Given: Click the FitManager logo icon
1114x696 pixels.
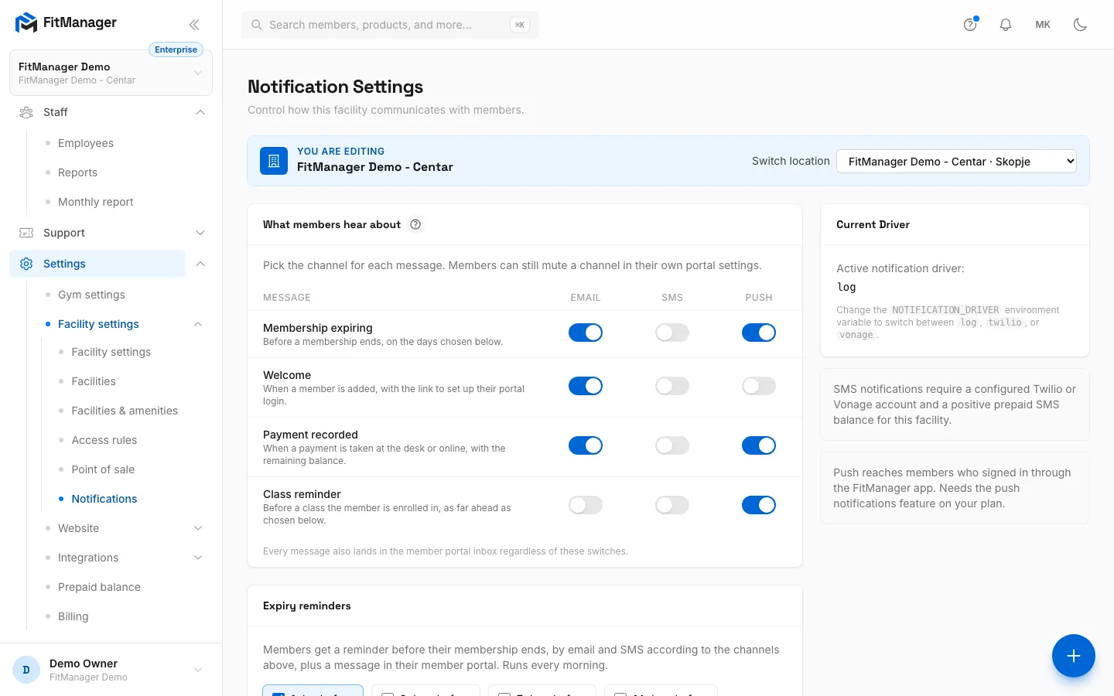Looking at the screenshot, I should (x=26, y=23).
